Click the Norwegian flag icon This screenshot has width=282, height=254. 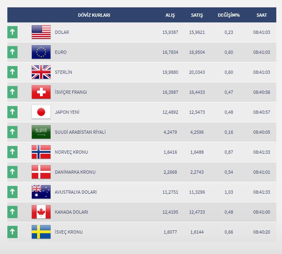(x=41, y=152)
